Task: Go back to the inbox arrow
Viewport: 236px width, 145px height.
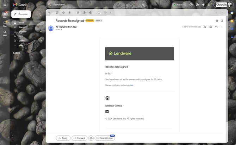Action: click(x=49, y=12)
